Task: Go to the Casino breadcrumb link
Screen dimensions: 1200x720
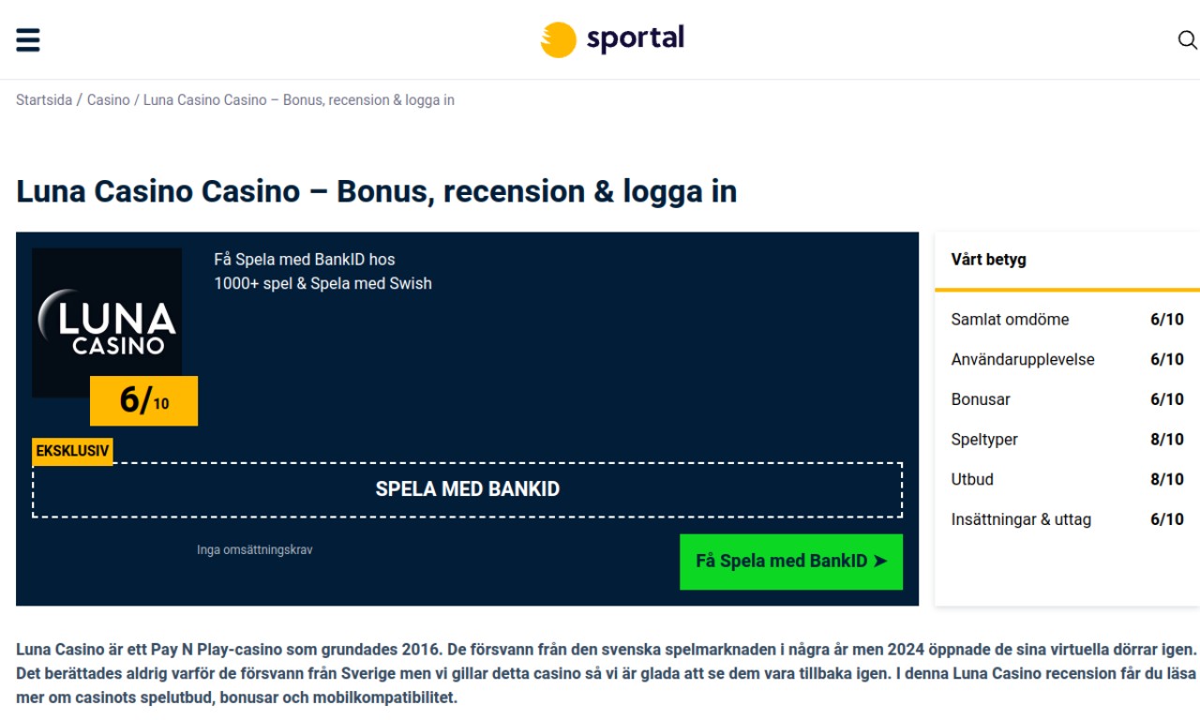Action: (109, 100)
